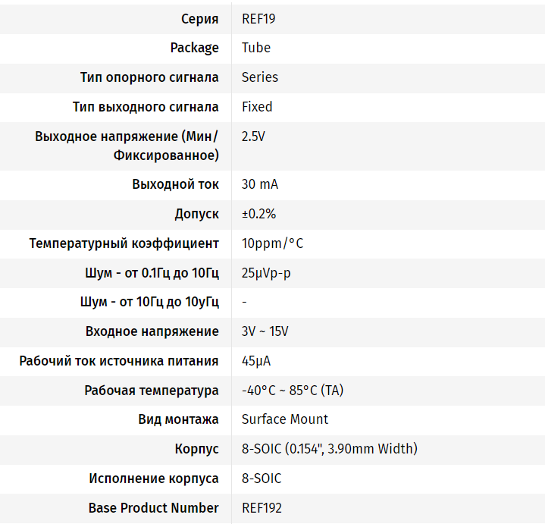Select the Fixed output type value
Viewport: 545px width, 524px height.
[x=257, y=107]
